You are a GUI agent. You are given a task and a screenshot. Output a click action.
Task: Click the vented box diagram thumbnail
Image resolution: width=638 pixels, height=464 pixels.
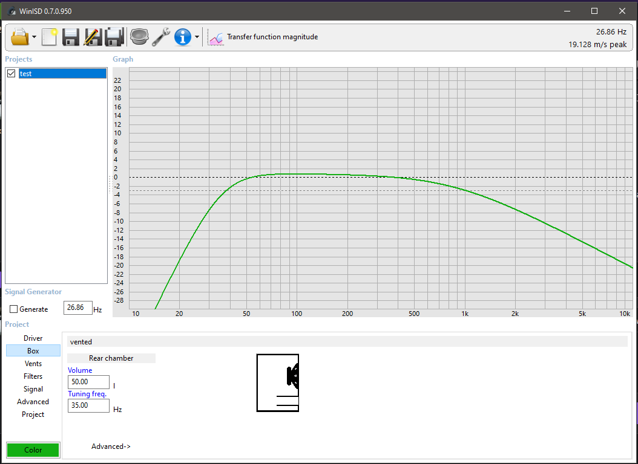(278, 383)
